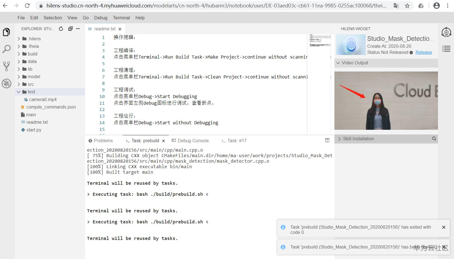Open the Selection menu
454x259 pixels.
click(x=53, y=18)
